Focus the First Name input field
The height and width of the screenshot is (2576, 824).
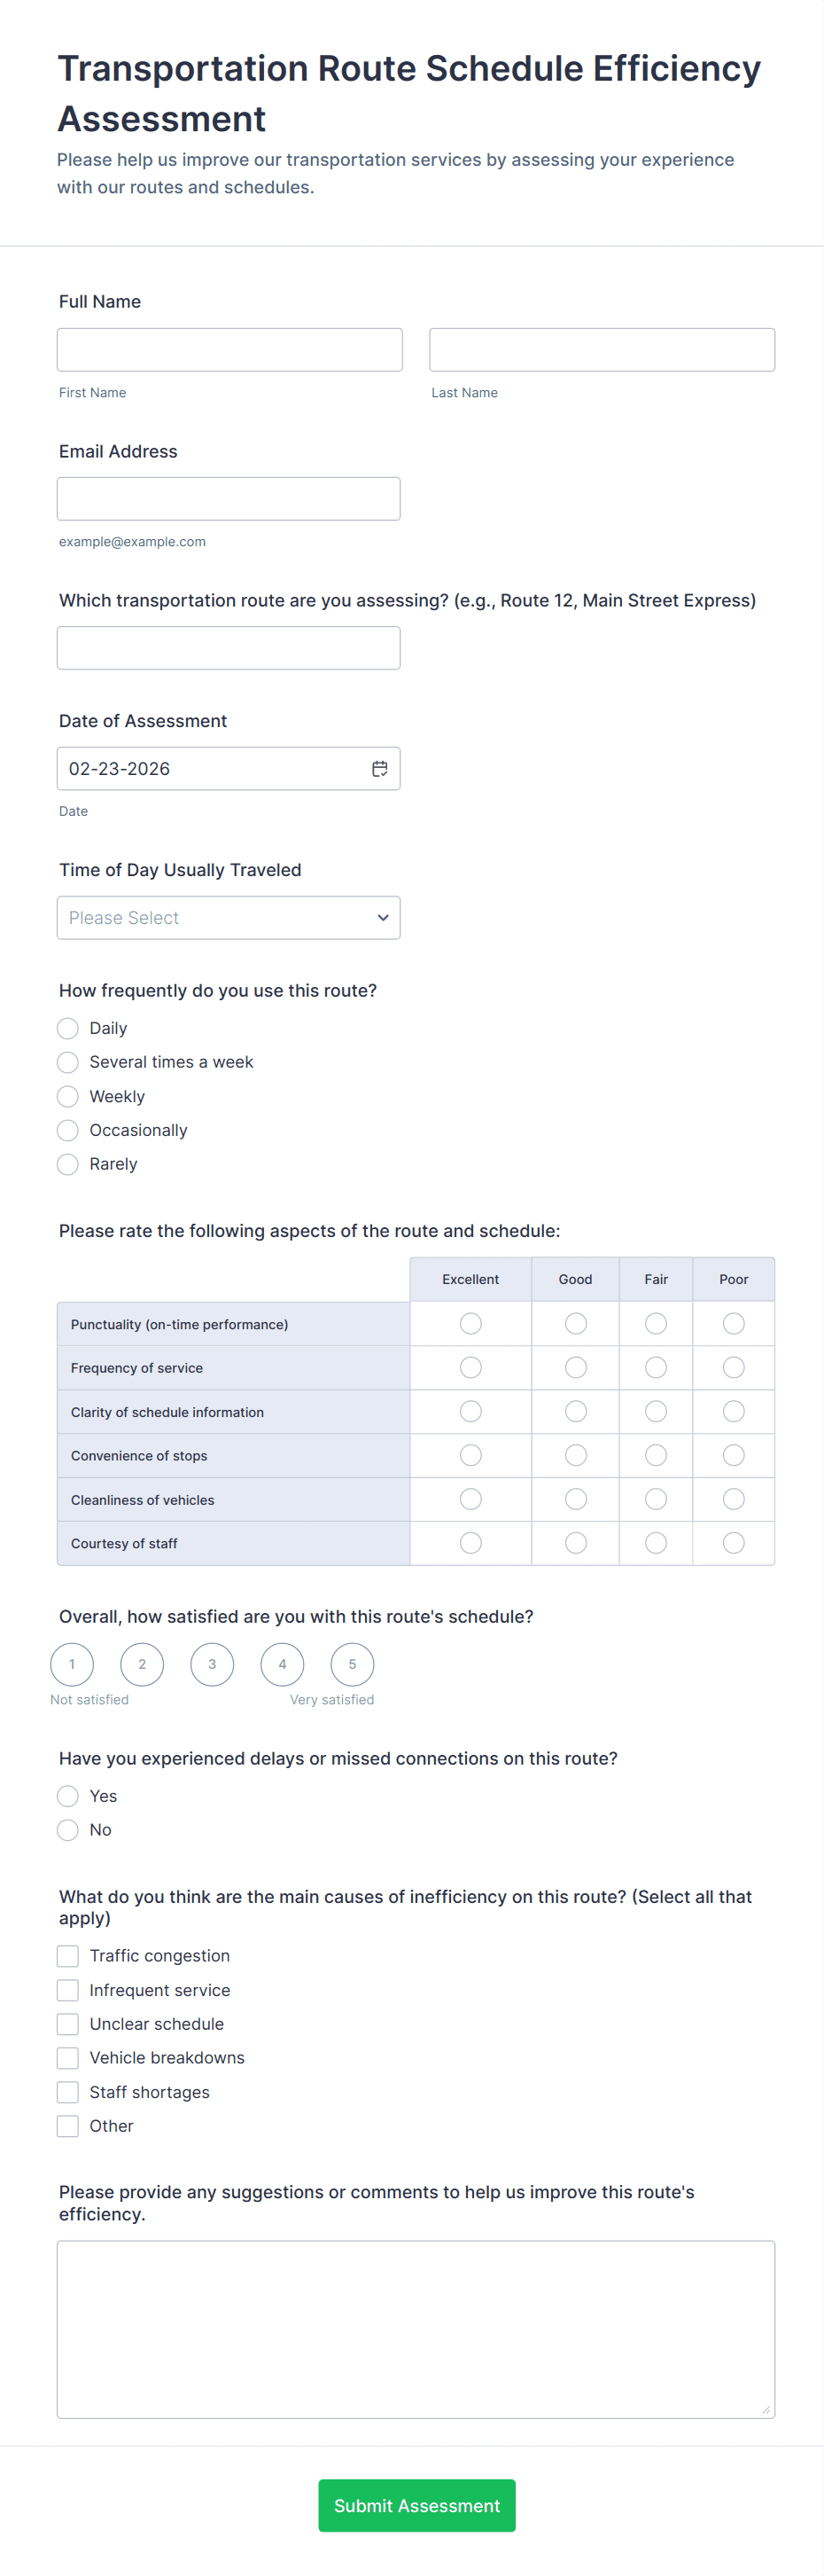pos(229,350)
